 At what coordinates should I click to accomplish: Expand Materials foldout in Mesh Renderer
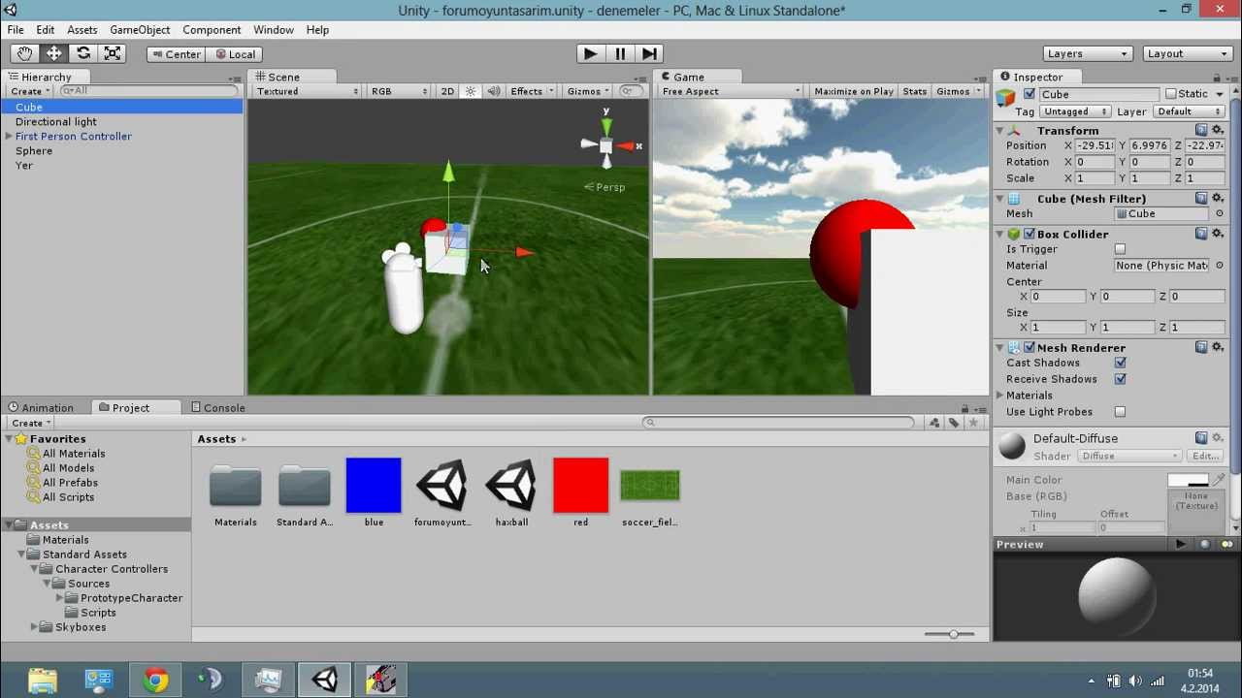999,396
